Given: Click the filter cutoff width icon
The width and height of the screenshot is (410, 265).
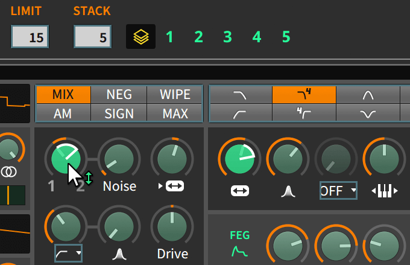Looking at the screenshot, I should coord(240,191).
